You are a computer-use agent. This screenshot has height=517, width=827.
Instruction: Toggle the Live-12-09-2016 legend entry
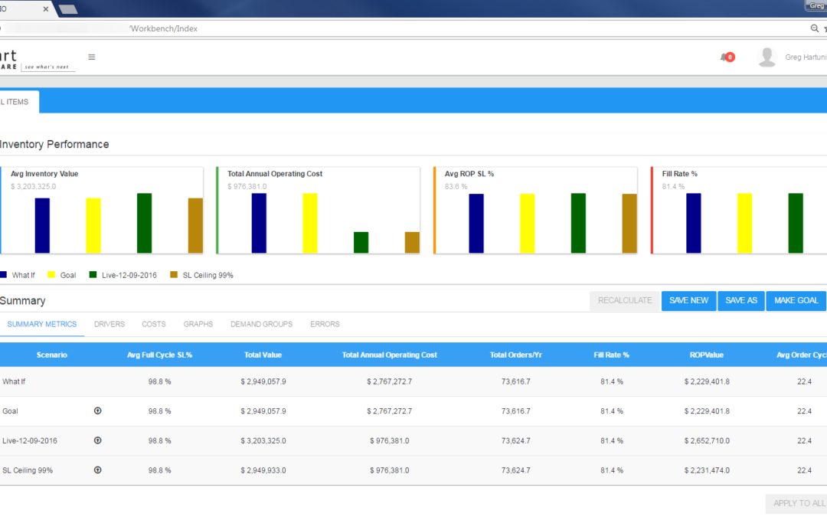[128, 275]
